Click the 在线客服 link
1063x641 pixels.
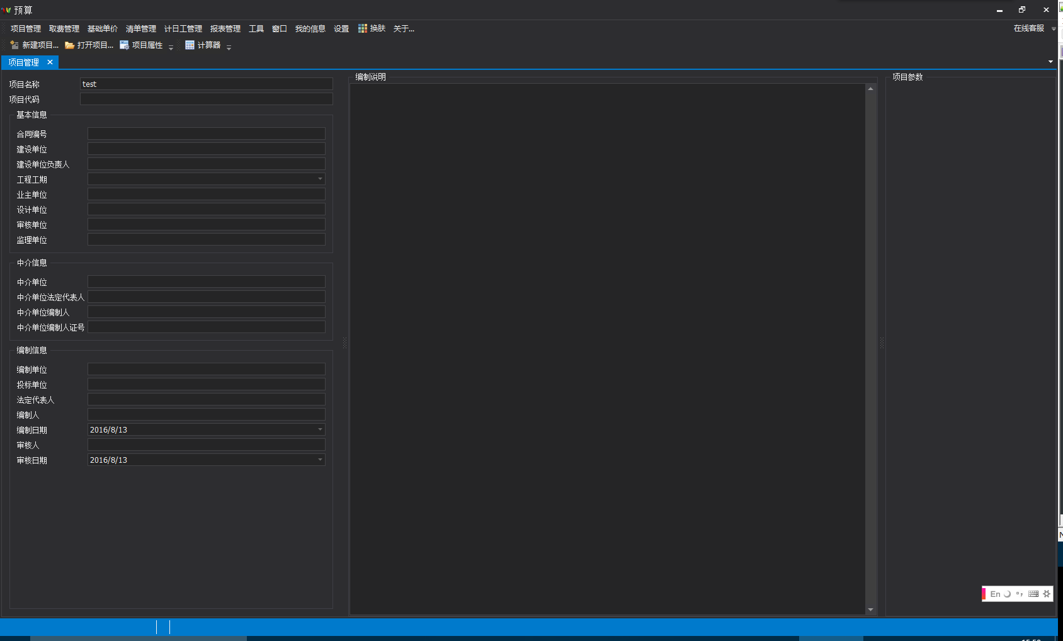click(x=1029, y=28)
